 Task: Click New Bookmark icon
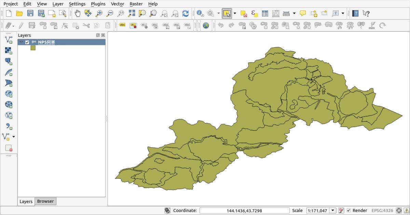tap(314, 13)
